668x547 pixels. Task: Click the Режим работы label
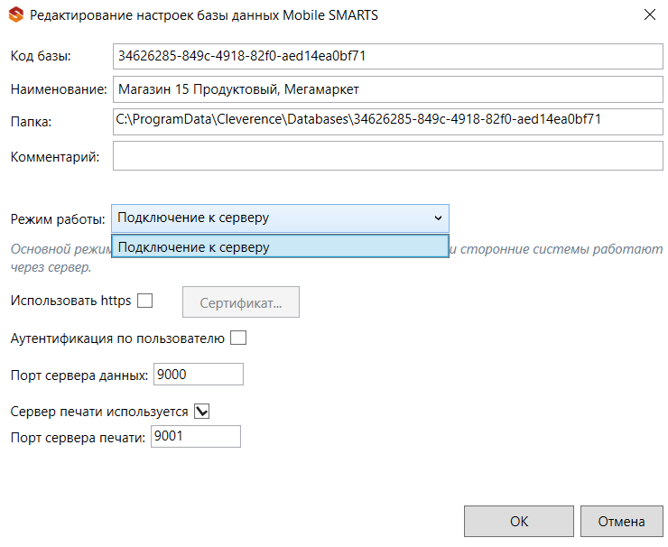[58, 219]
